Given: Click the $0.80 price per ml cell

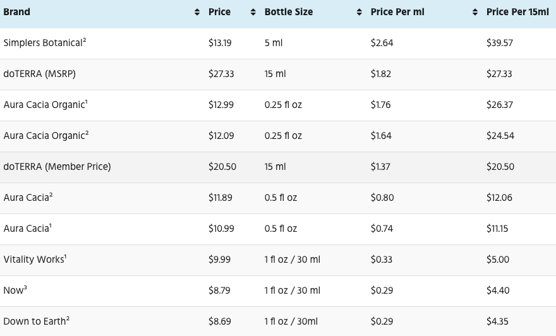Looking at the screenshot, I should [382, 198].
